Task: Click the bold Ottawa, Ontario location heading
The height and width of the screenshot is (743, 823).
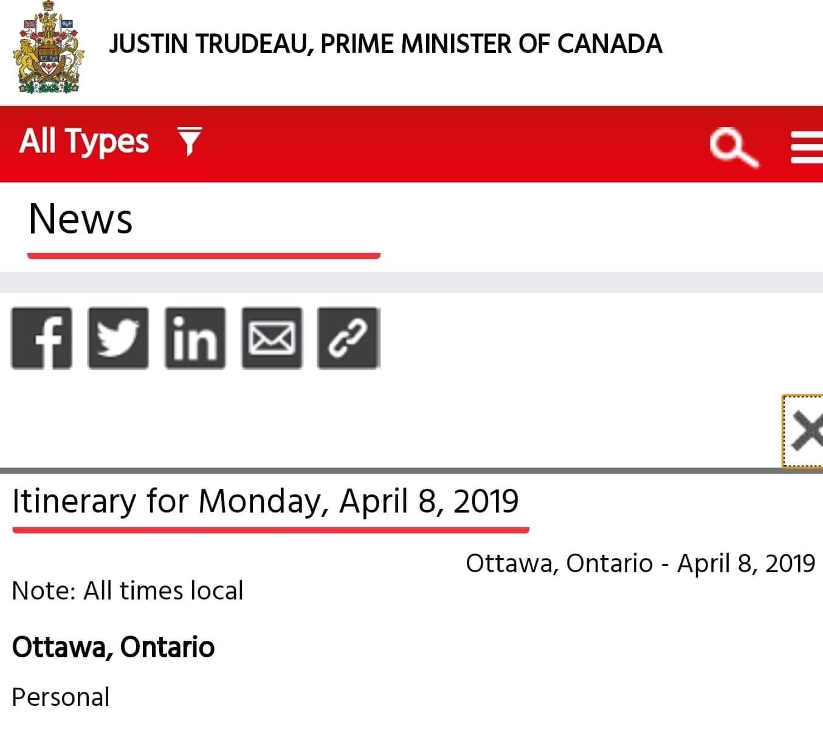Action: point(113,647)
